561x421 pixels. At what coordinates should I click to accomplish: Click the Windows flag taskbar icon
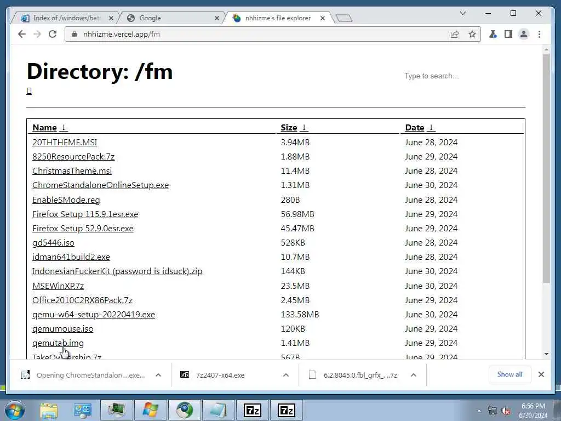[150, 410]
